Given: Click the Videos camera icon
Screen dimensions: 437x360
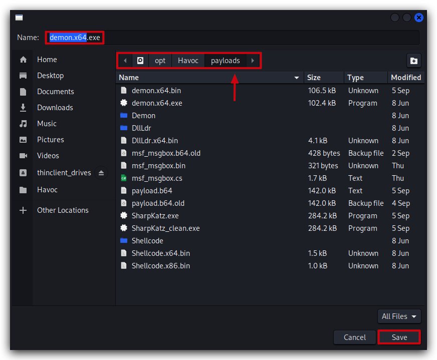Looking at the screenshot, I should pos(23,156).
